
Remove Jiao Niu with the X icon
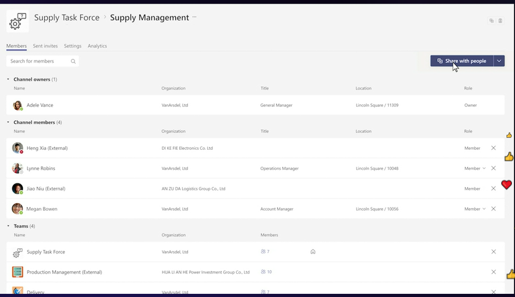pos(493,188)
